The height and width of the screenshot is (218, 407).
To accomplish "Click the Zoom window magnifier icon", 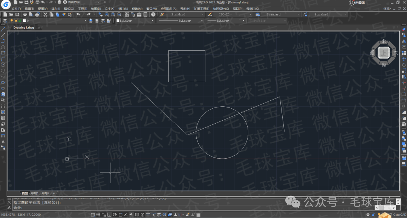I will click(113, 15).
